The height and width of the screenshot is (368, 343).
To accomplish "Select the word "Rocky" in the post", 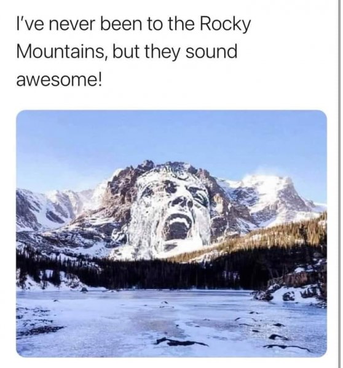I will (x=226, y=25).
